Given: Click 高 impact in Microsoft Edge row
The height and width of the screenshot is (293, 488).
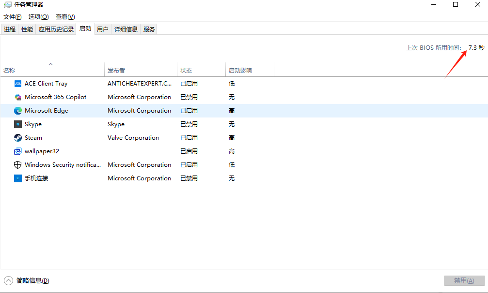Looking at the screenshot, I should [232, 111].
